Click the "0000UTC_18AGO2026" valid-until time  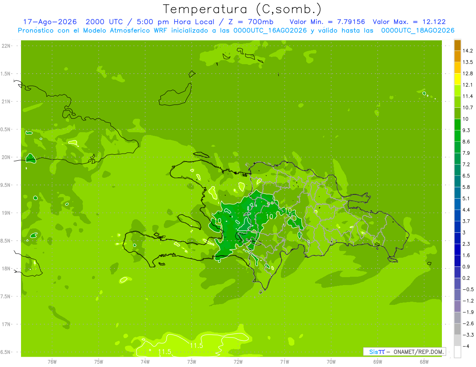[418, 30]
